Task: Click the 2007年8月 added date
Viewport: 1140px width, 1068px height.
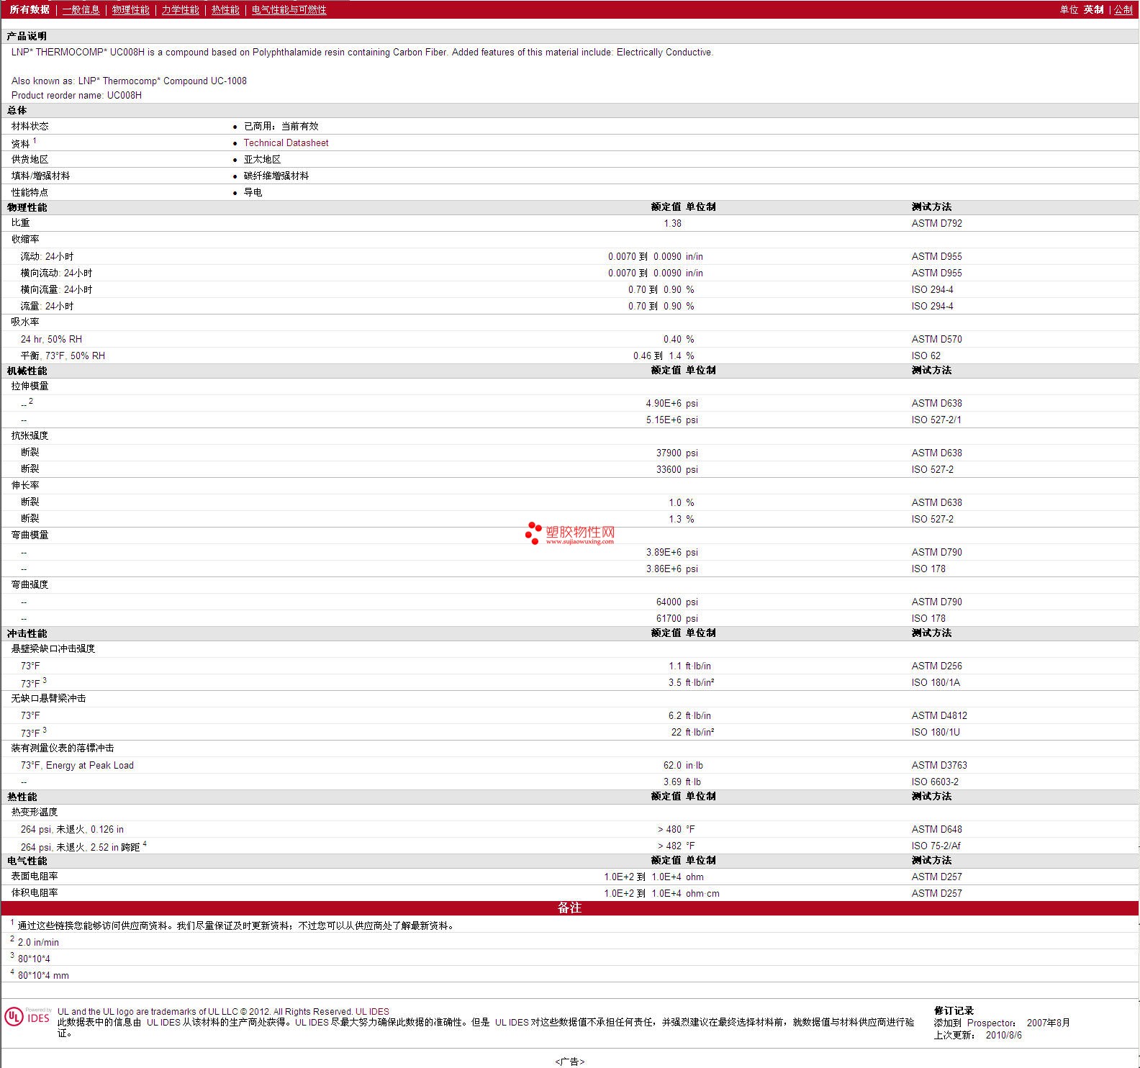Action: 1048,1023
